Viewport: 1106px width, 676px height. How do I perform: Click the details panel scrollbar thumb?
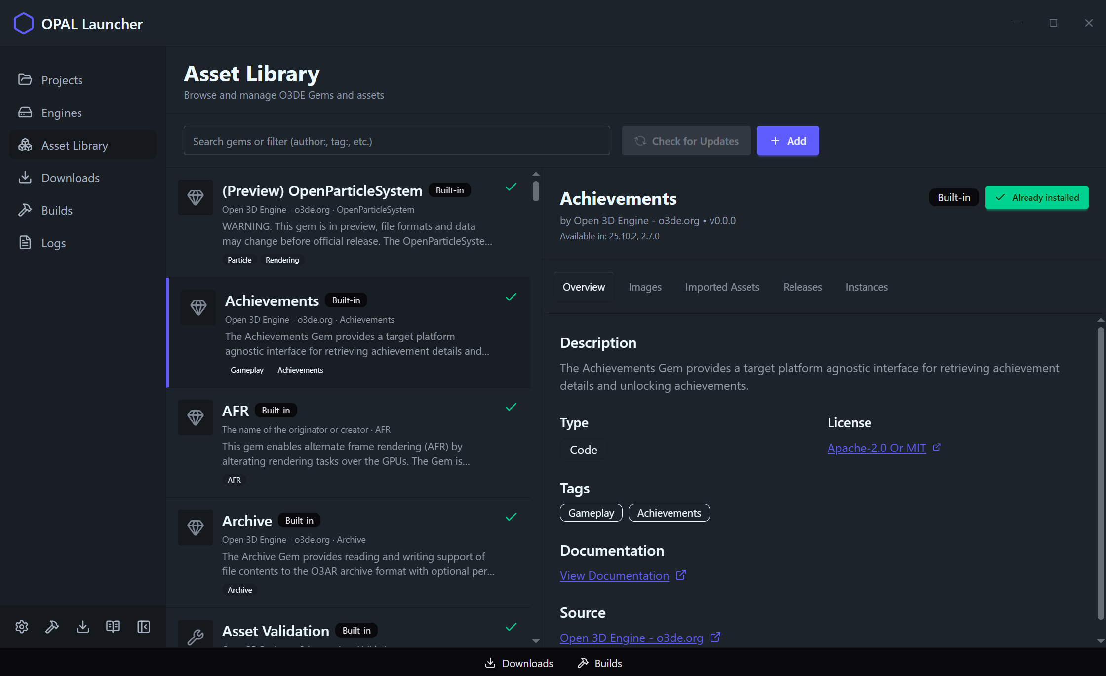pyautogui.click(x=1101, y=473)
